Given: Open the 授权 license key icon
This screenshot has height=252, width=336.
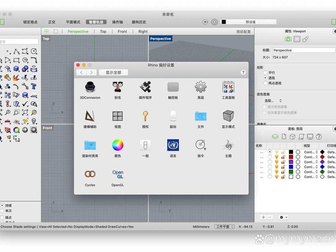Looking at the screenshot, I should 145,116.
